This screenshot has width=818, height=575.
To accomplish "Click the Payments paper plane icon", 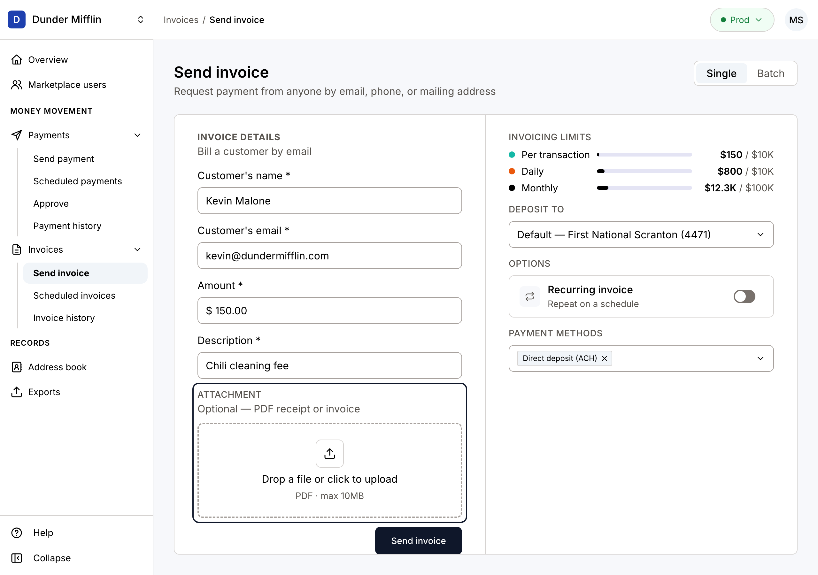I will (16, 135).
